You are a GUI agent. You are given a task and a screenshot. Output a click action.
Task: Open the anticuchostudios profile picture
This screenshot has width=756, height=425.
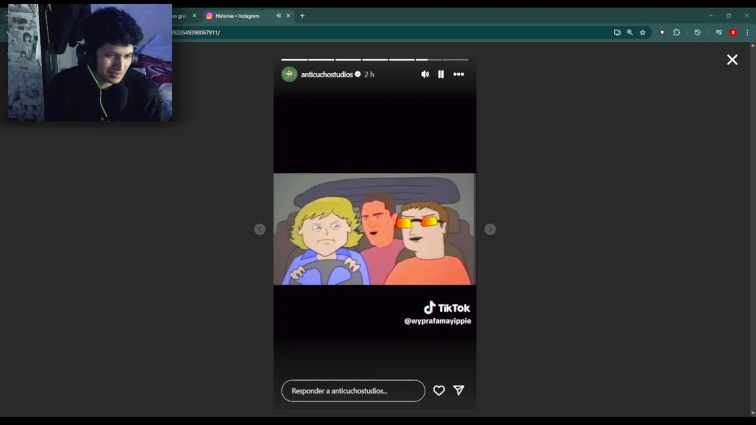tap(289, 74)
